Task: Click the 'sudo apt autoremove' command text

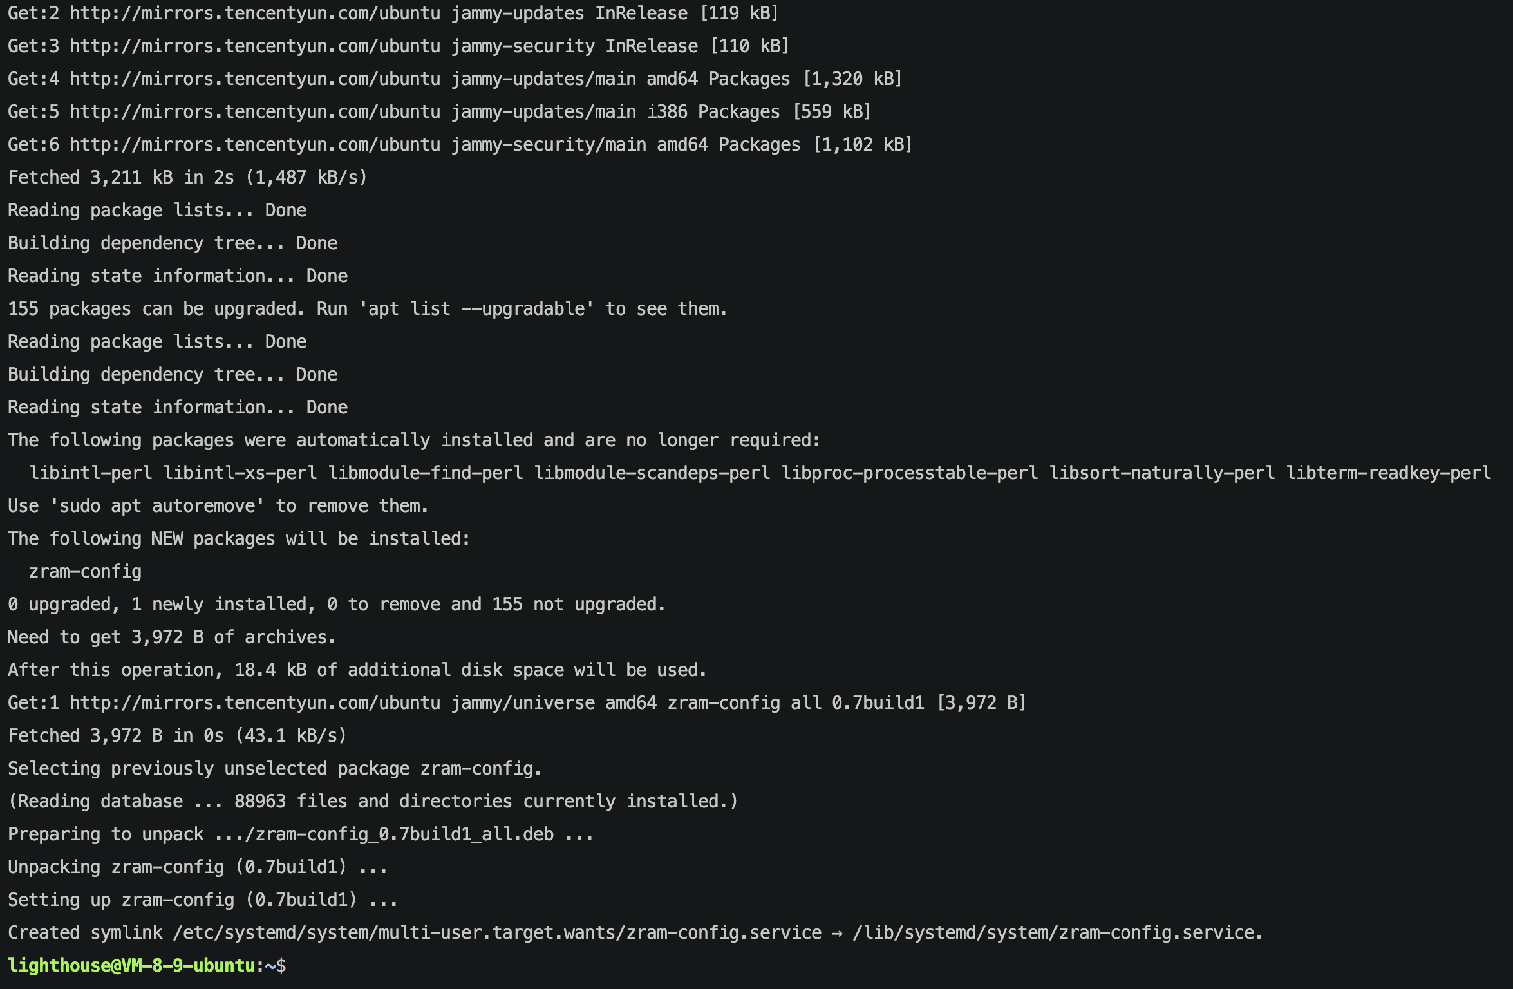Action: click(157, 505)
